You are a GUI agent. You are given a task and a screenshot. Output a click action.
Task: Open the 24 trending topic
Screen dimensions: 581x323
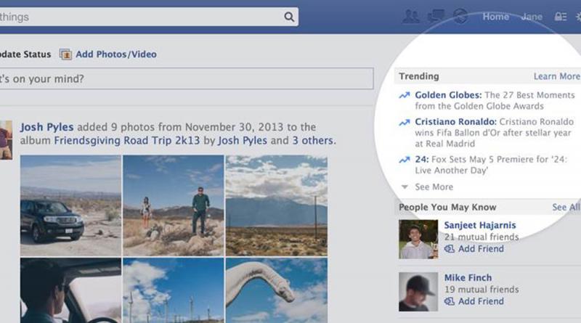(422, 159)
